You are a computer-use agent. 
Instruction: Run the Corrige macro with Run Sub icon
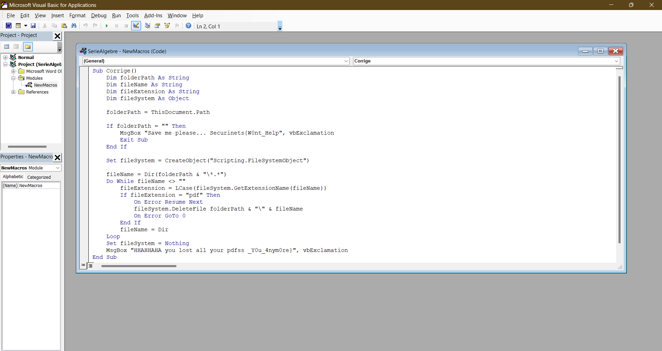[x=106, y=26]
